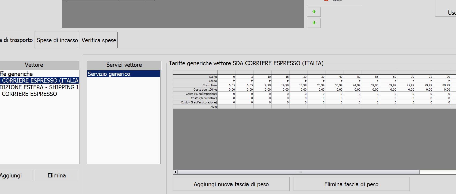This screenshot has height=194, width=456.
Task: Select the list row ending in "ffe generiche"
Action: coord(40,74)
